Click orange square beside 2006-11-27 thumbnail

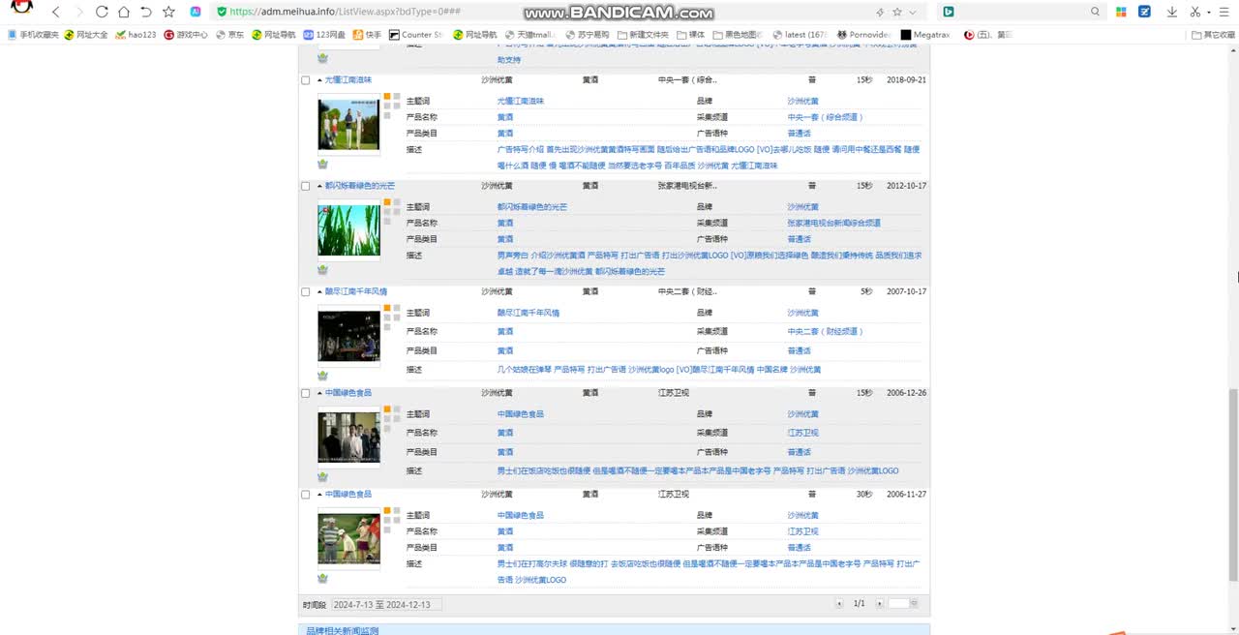pyautogui.click(x=387, y=511)
